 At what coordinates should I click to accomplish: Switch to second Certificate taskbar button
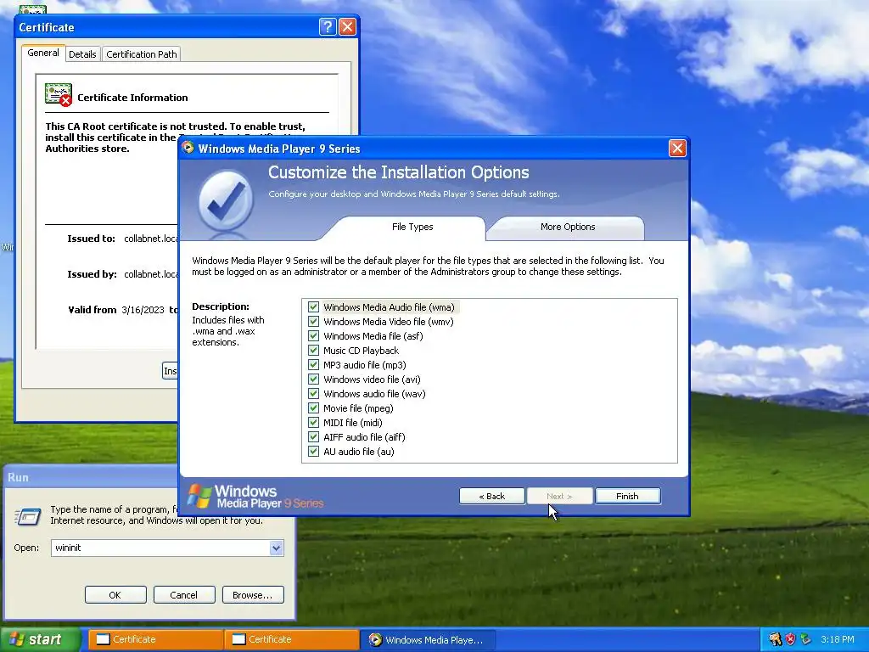[x=292, y=639]
